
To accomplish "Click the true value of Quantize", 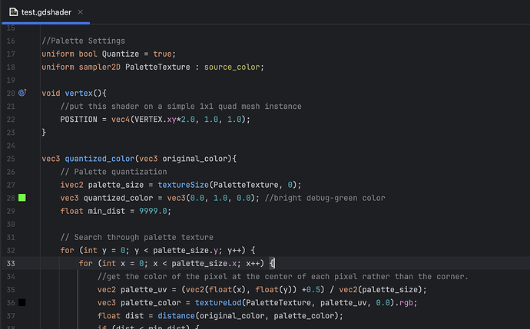I will 163,54.
